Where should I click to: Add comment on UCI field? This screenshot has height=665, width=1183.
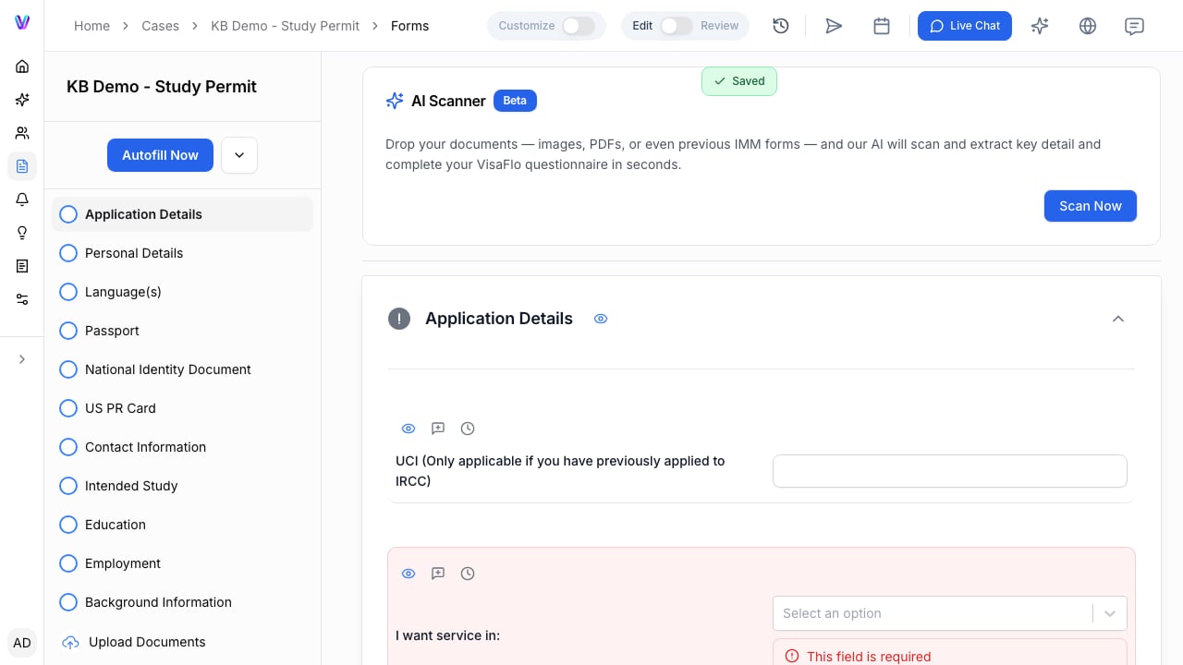[438, 429]
